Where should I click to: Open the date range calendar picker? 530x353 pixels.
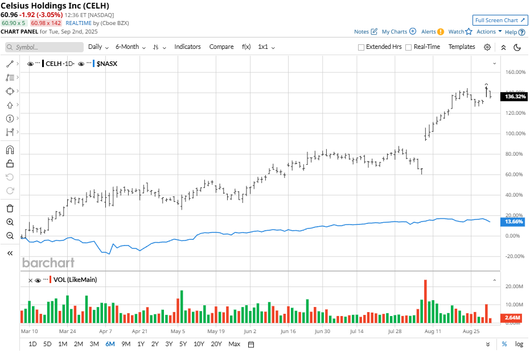(x=251, y=344)
